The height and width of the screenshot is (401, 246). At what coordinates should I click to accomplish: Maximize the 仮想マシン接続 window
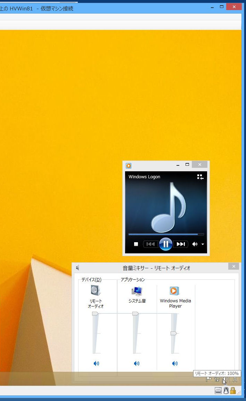point(222,7)
